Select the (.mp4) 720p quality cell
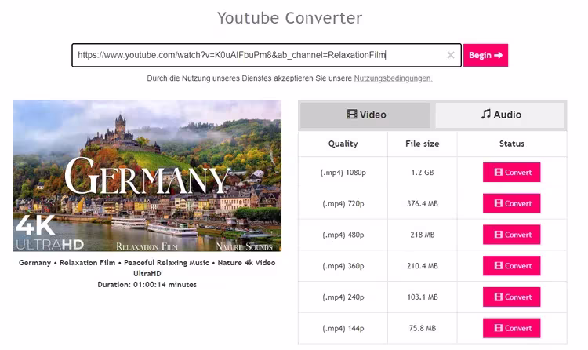Screen dimensions: 588x350 [x=343, y=203]
